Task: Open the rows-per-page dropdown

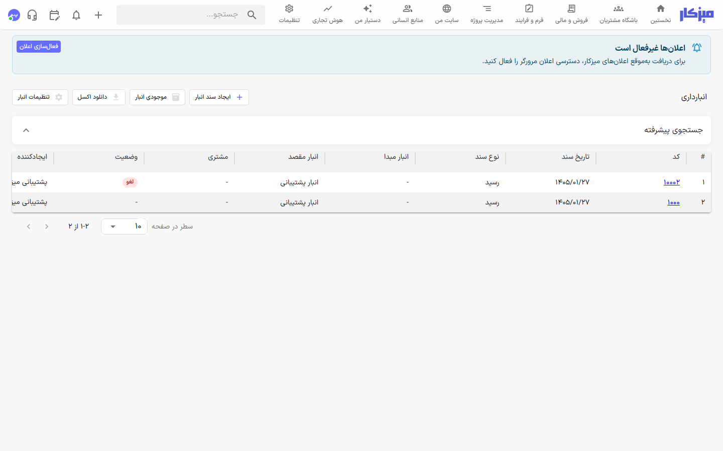Action: click(x=124, y=227)
